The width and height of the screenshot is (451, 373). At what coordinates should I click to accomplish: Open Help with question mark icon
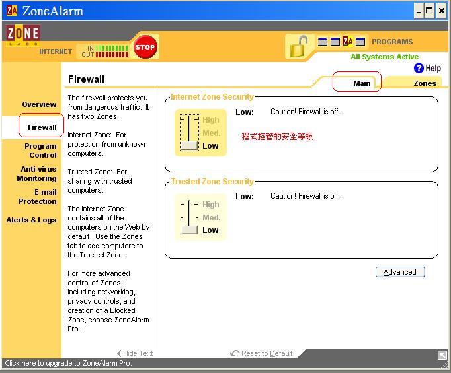coord(427,68)
